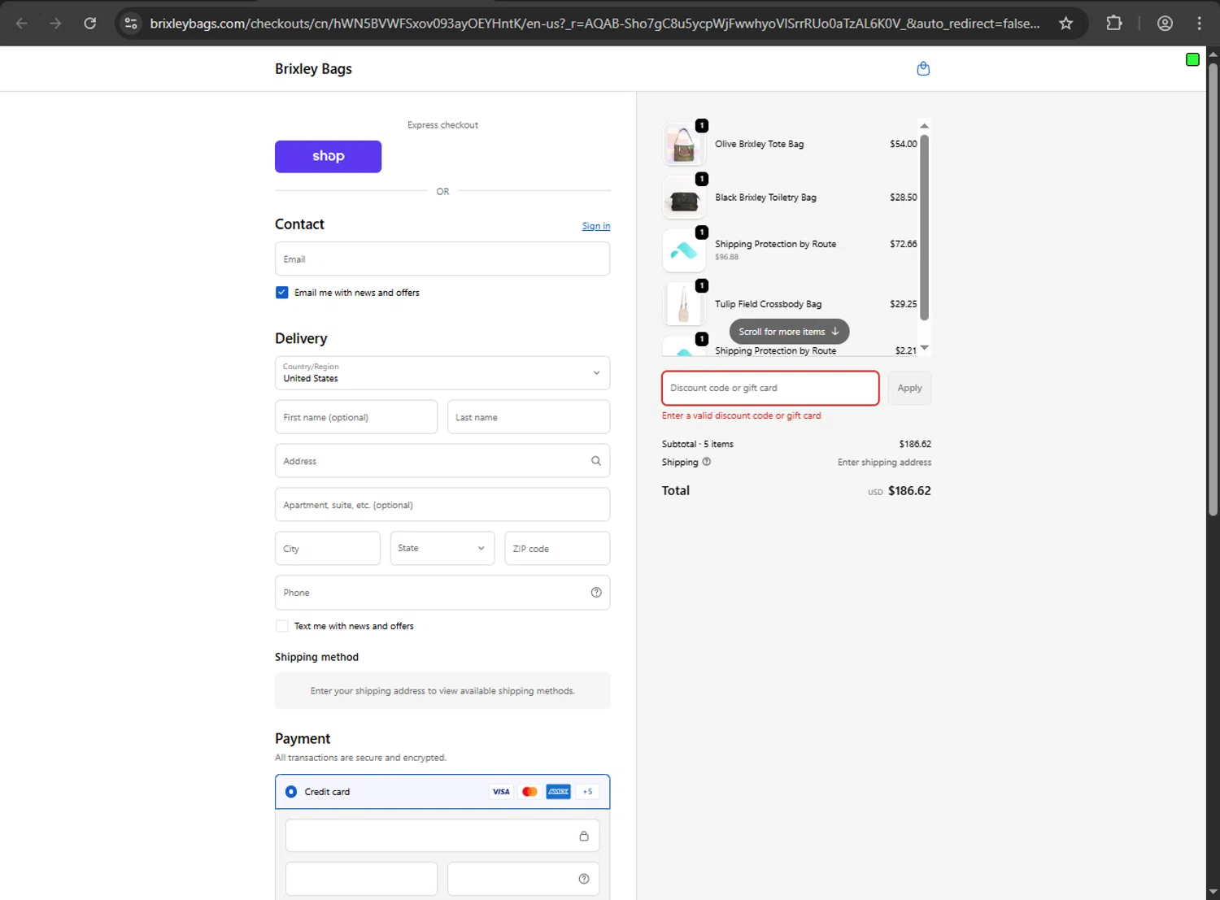Viewport: 1220px width, 900px height.
Task: Click the Enter shipping address text
Action: tap(885, 463)
